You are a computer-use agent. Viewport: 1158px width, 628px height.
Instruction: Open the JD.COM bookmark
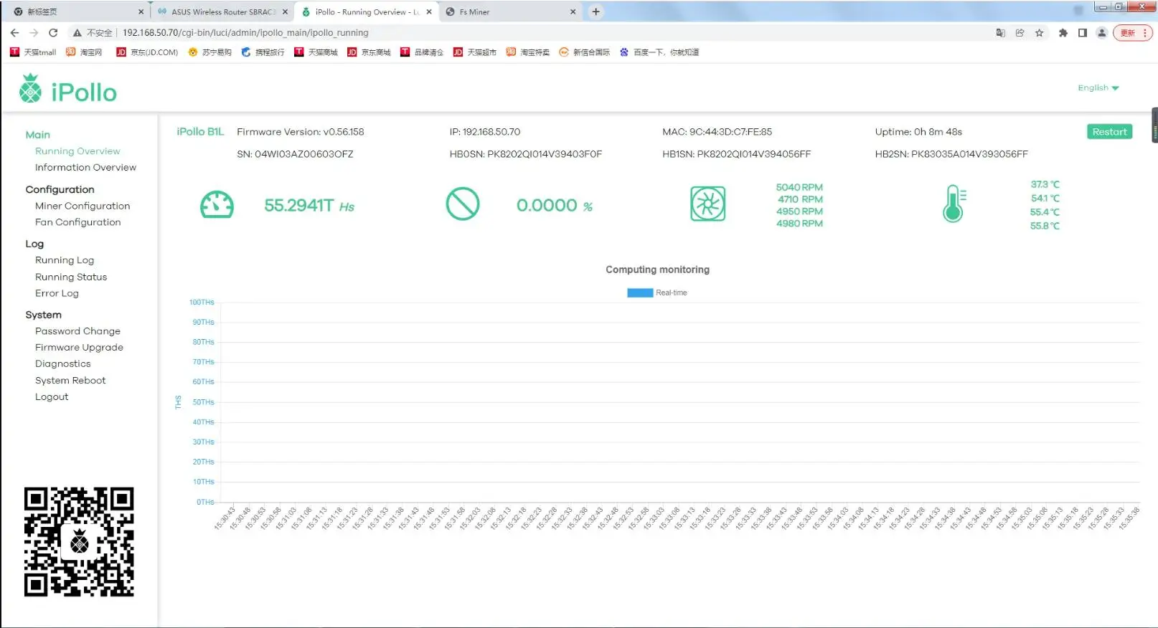pyautogui.click(x=147, y=52)
